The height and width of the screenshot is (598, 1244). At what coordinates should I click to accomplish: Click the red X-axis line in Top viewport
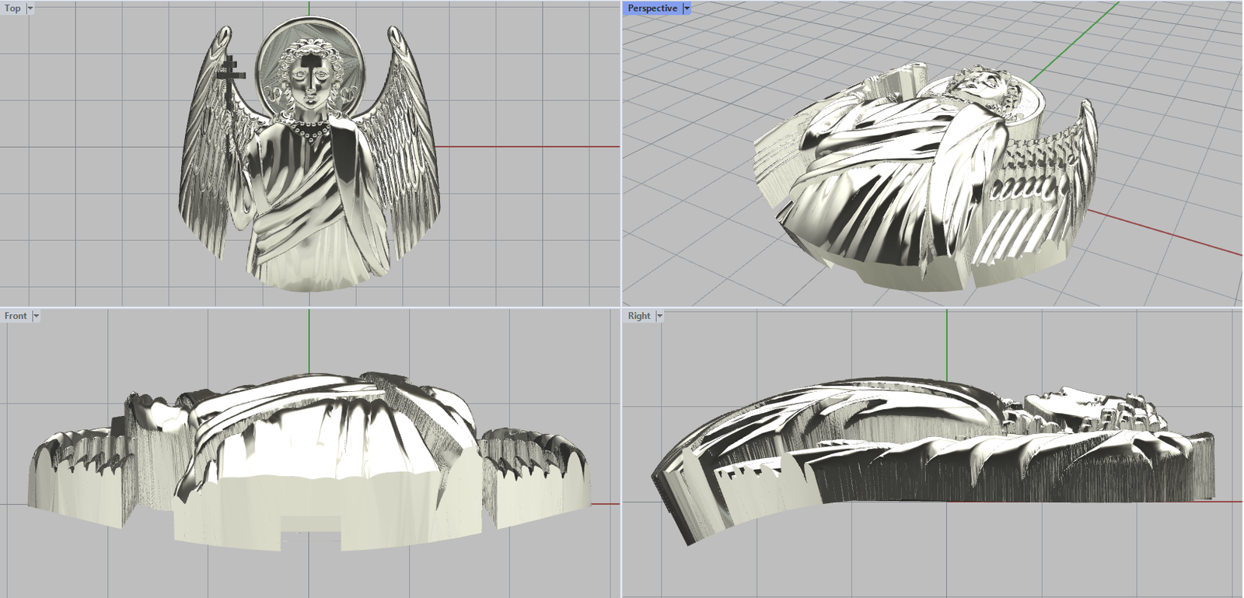(529, 146)
